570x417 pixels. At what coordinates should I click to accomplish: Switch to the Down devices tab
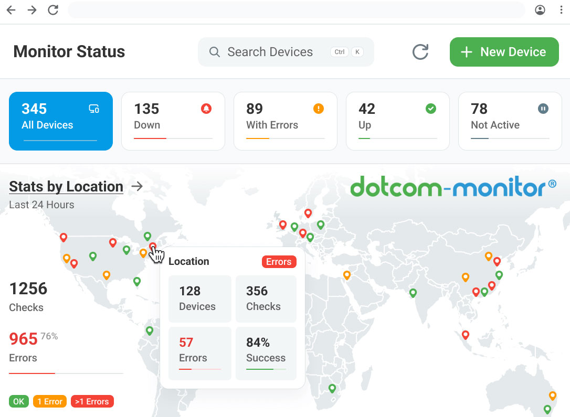tap(173, 121)
